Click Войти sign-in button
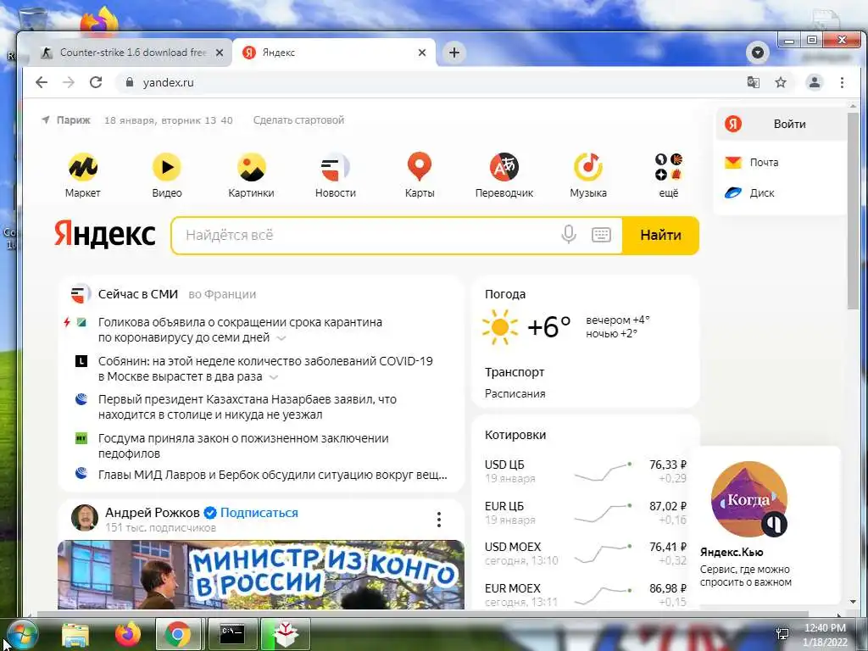The image size is (868, 651). pos(781,124)
